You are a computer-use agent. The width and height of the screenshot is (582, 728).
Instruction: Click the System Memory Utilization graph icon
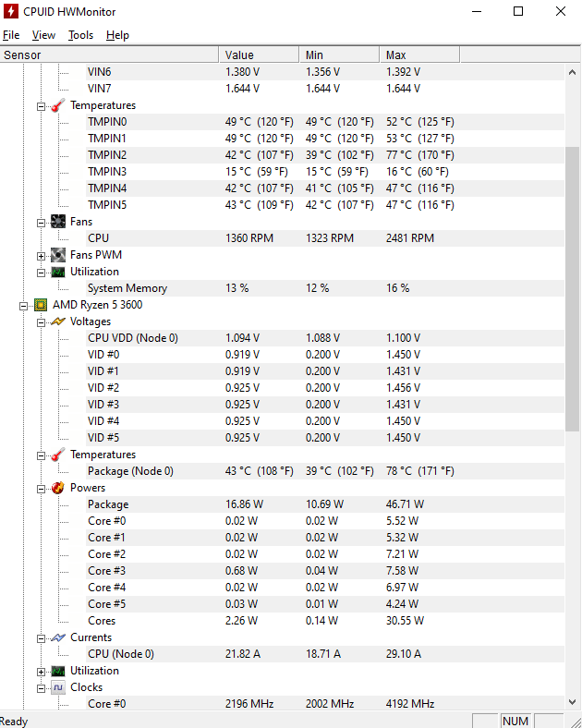[x=58, y=272]
